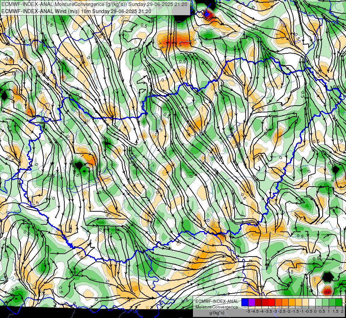The height and width of the screenshot is (318, 346).
Task: Click the -5 tick value on the legend scale
Action: (x=248, y=311)
